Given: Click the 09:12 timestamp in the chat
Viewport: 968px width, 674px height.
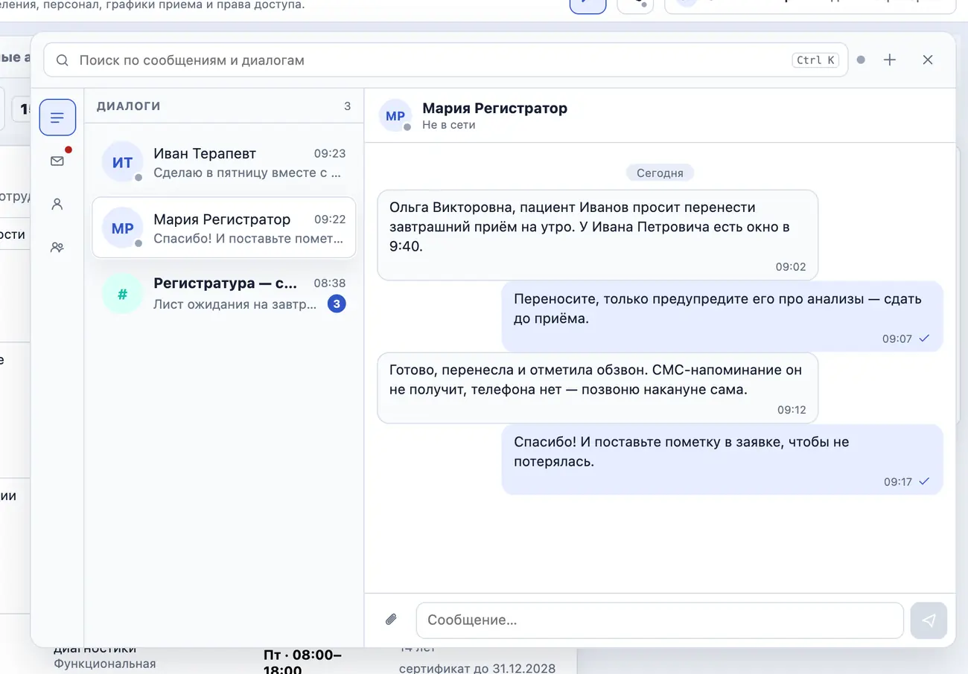Looking at the screenshot, I should pyautogui.click(x=792, y=409).
